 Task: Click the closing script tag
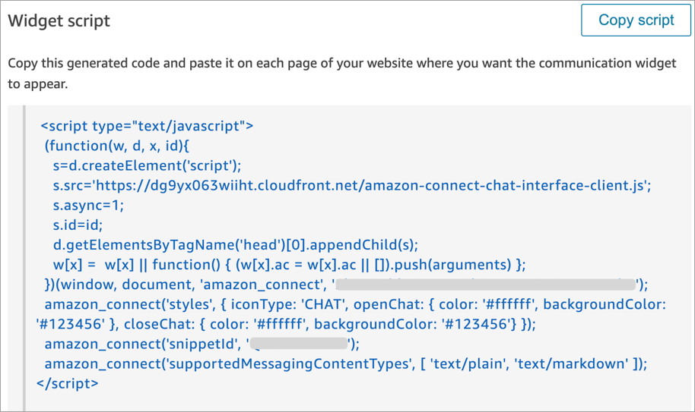(x=67, y=384)
